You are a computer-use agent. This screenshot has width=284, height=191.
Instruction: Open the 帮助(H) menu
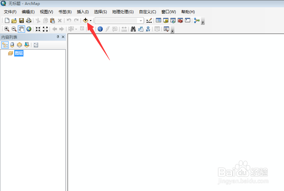point(188,12)
